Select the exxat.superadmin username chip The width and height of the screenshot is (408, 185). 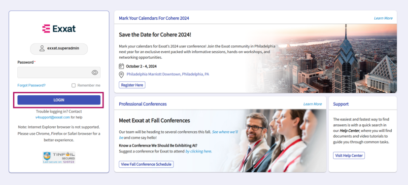[x=59, y=49]
